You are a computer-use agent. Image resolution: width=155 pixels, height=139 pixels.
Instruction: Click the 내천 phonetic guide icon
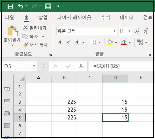[140, 42]
